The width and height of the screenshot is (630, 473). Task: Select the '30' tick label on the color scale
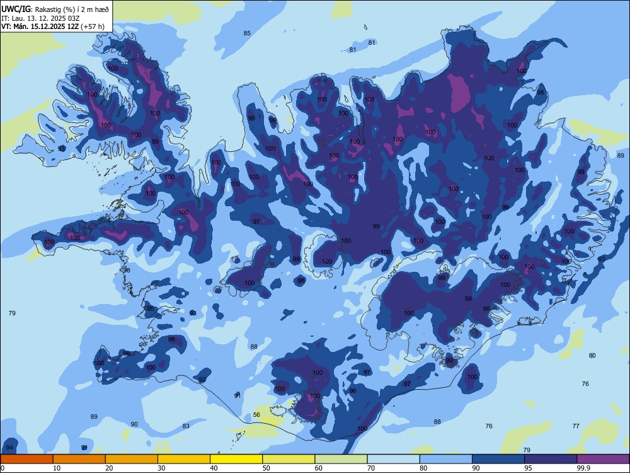pyautogui.click(x=161, y=468)
